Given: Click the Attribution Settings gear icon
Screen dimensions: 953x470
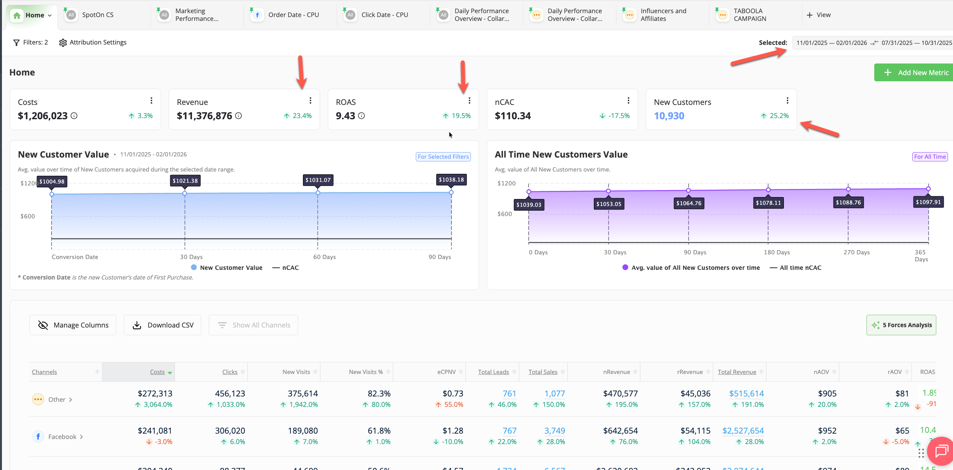Looking at the screenshot, I should [63, 43].
